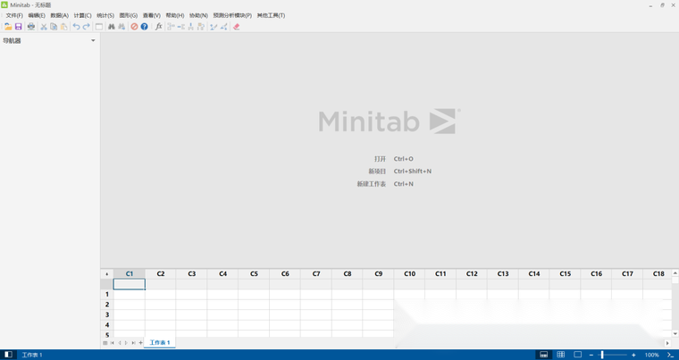The width and height of the screenshot is (679, 360).
Task: Open the 编辑(E) menu
Action: 37,15
